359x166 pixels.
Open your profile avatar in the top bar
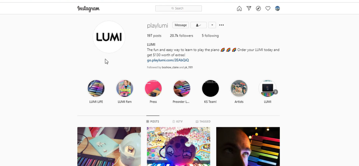click(277, 8)
